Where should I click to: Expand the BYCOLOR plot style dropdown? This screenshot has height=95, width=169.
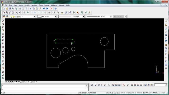coord(125,17)
